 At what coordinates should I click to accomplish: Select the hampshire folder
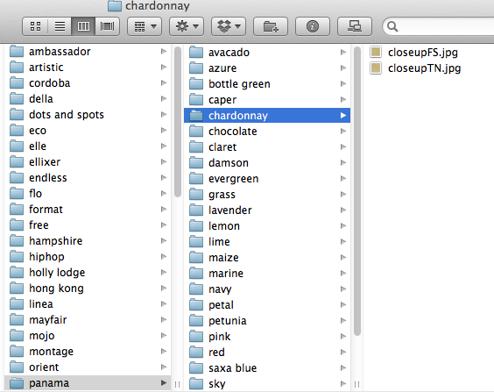click(88, 240)
